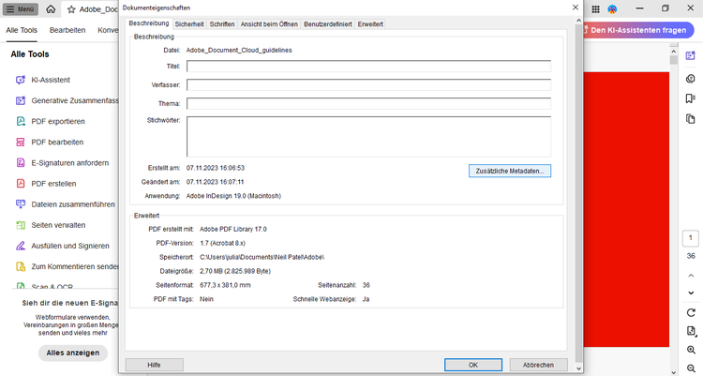Zoom out using the magnifier minus icon
Screen dimensions: 703x376
click(691, 368)
